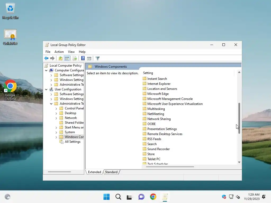The height and width of the screenshot is (203, 271).
Task: Expand the Network tree node
Action: click(56, 118)
